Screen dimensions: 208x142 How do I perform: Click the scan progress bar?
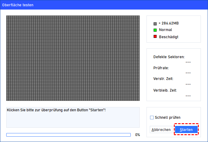coord(68,135)
